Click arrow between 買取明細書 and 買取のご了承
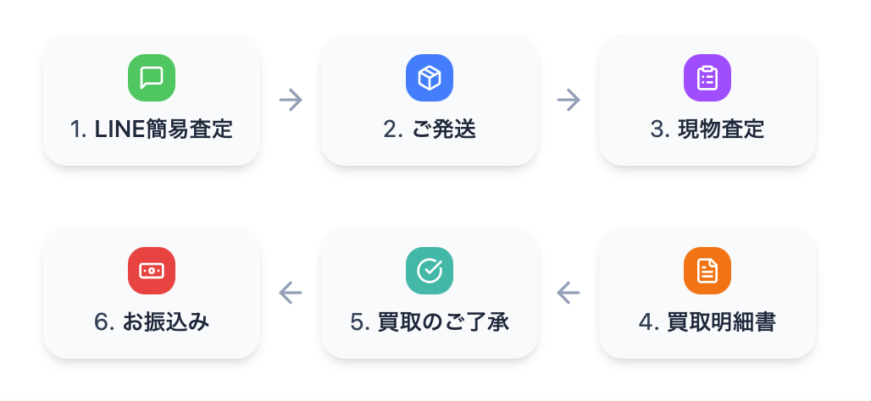Viewport: 871px width, 401px height. pyautogui.click(x=569, y=293)
